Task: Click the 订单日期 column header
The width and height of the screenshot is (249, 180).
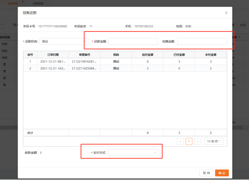Action: click(53, 55)
